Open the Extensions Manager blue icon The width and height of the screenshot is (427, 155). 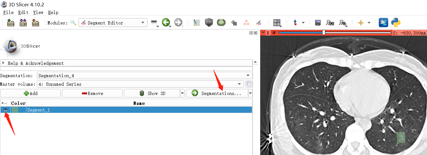[x=383, y=23]
